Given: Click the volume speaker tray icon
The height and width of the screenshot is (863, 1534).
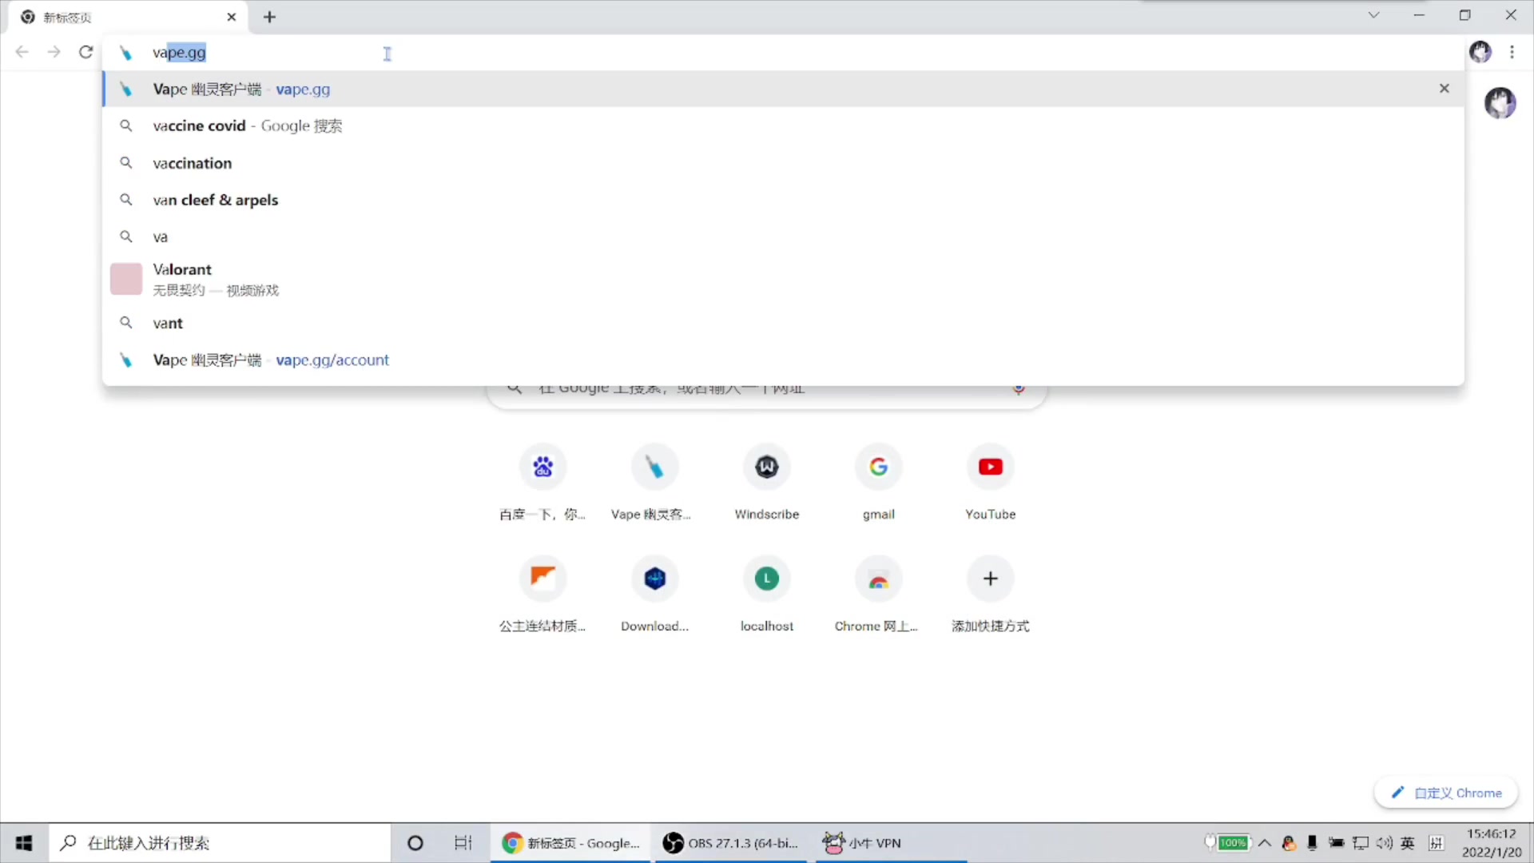Looking at the screenshot, I should (1385, 843).
